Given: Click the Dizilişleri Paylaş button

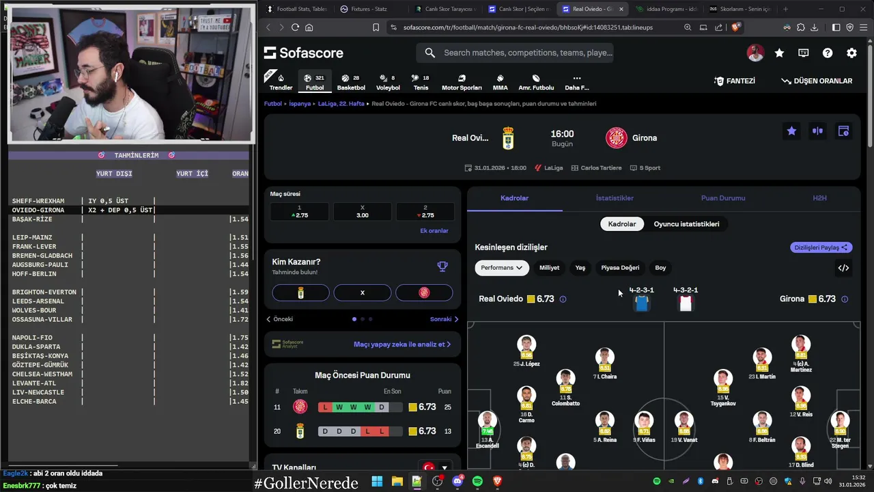Looking at the screenshot, I should tap(821, 247).
